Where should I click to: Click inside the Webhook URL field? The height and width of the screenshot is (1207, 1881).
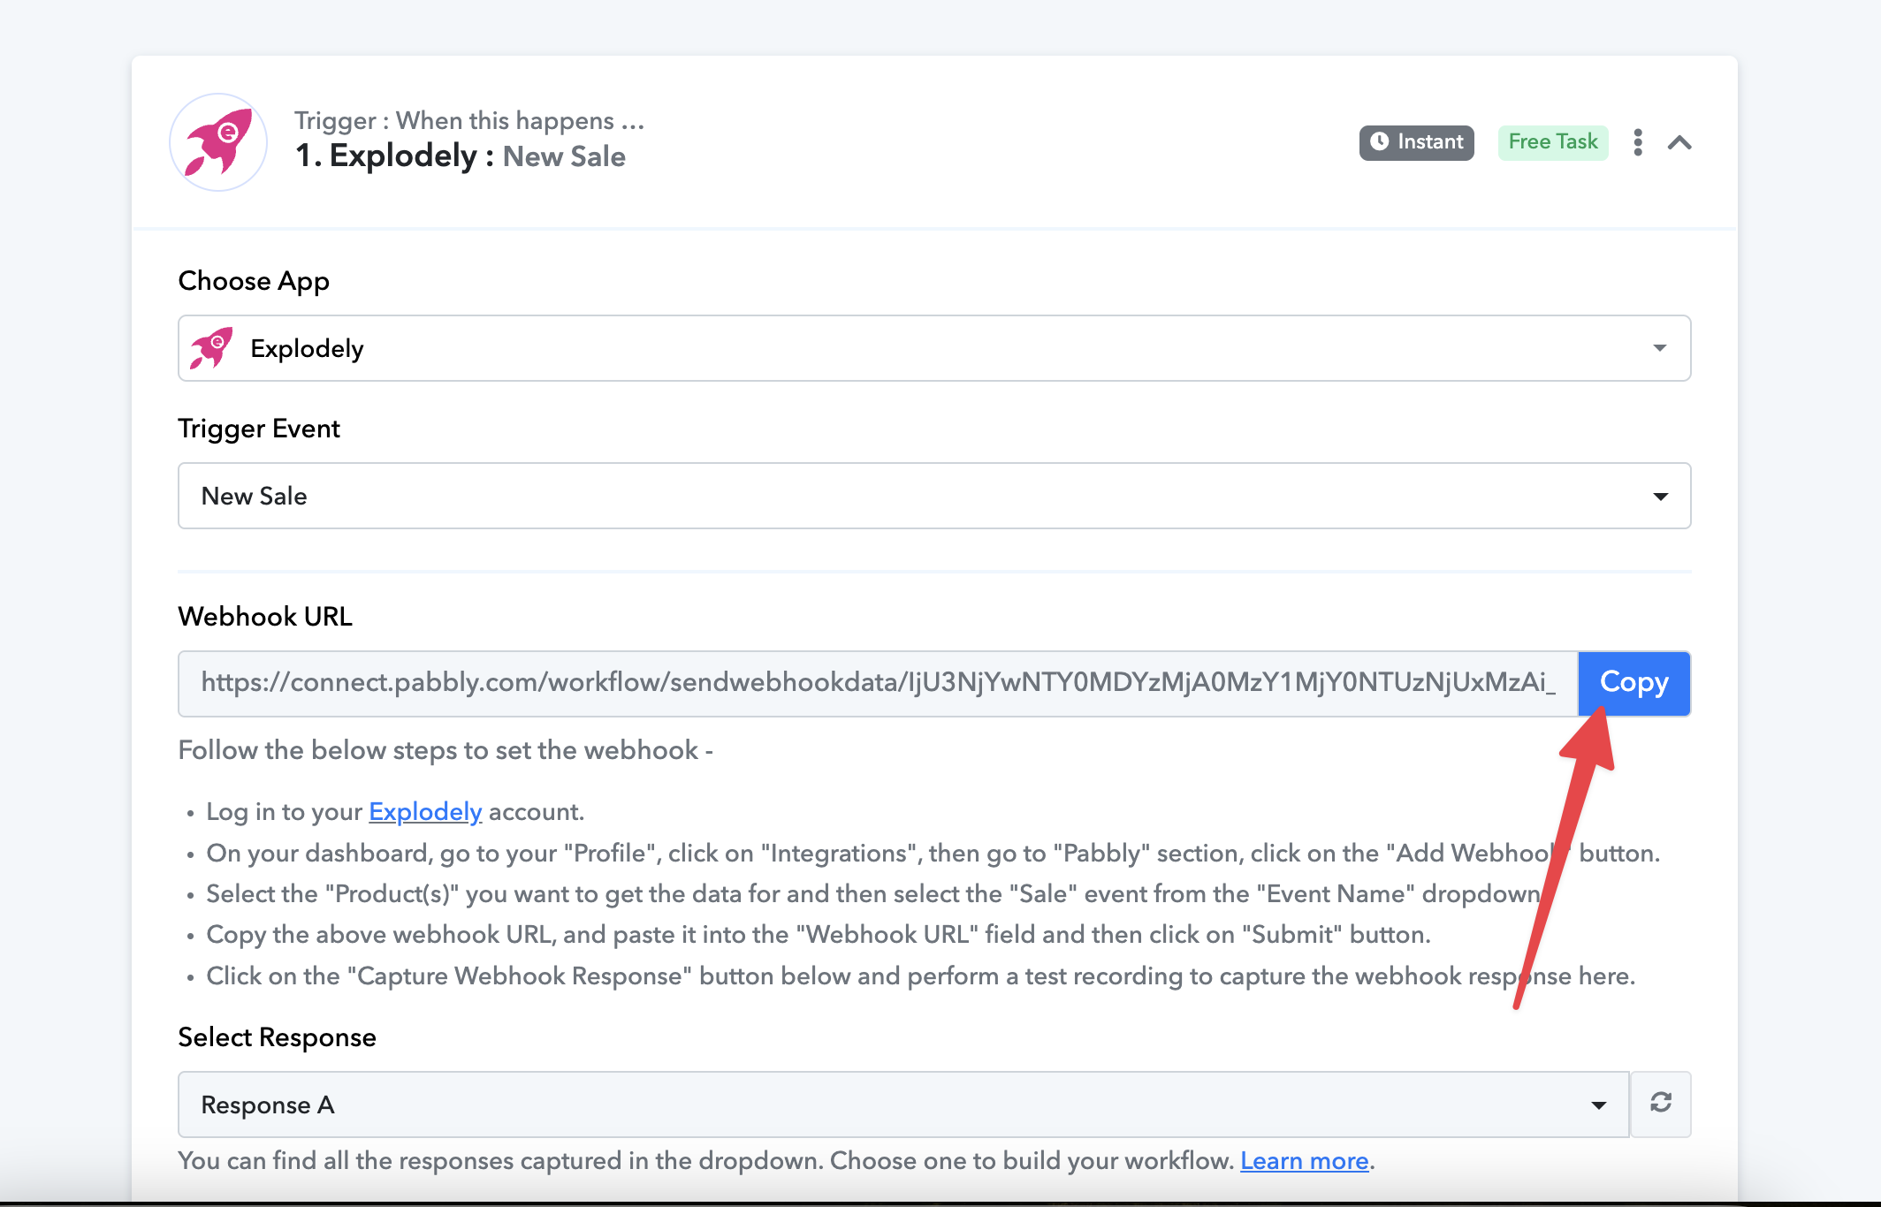877,683
